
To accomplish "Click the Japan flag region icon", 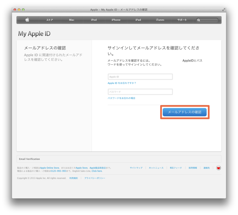I will tap(218, 168).
